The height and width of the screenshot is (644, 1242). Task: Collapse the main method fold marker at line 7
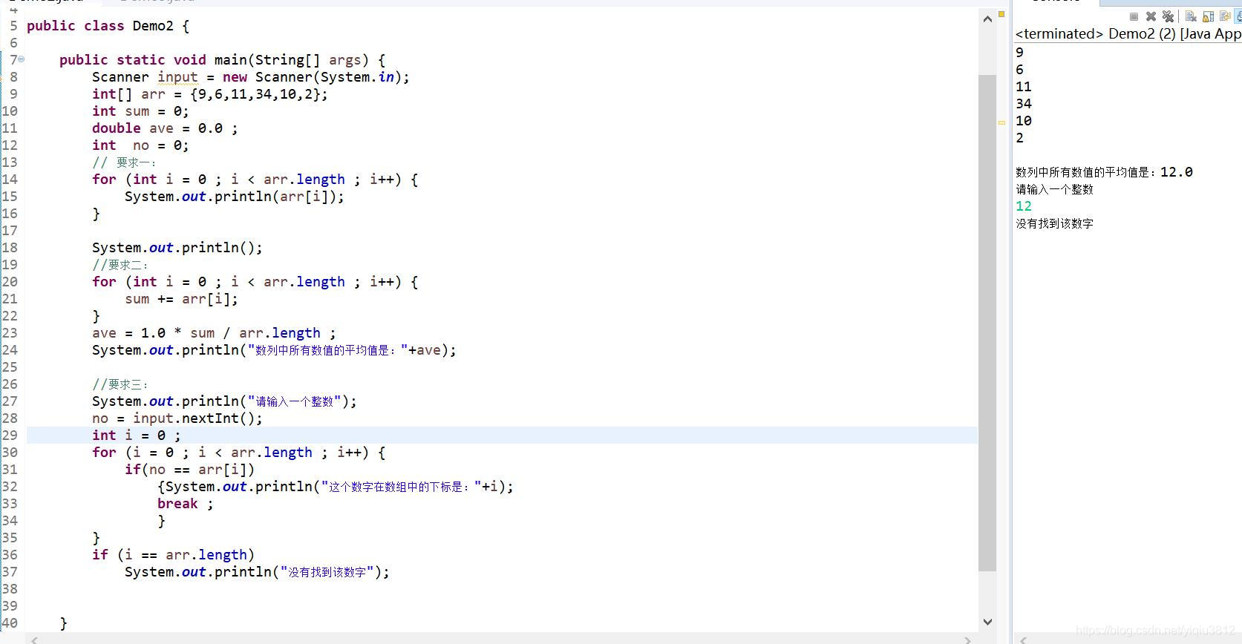pyautogui.click(x=22, y=59)
